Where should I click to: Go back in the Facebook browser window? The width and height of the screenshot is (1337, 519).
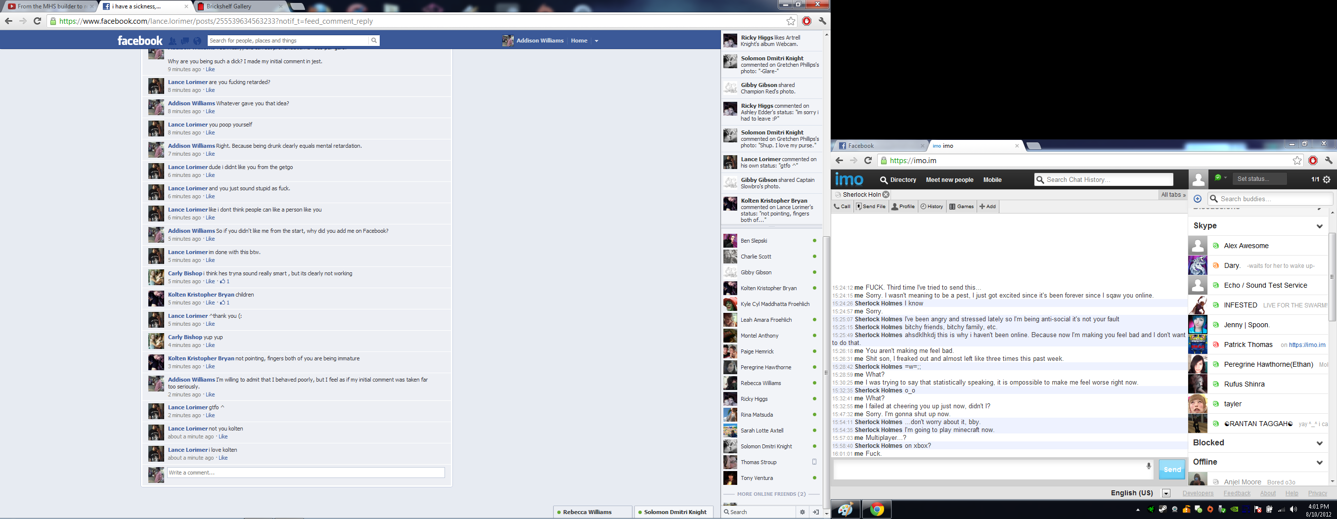pos(8,21)
